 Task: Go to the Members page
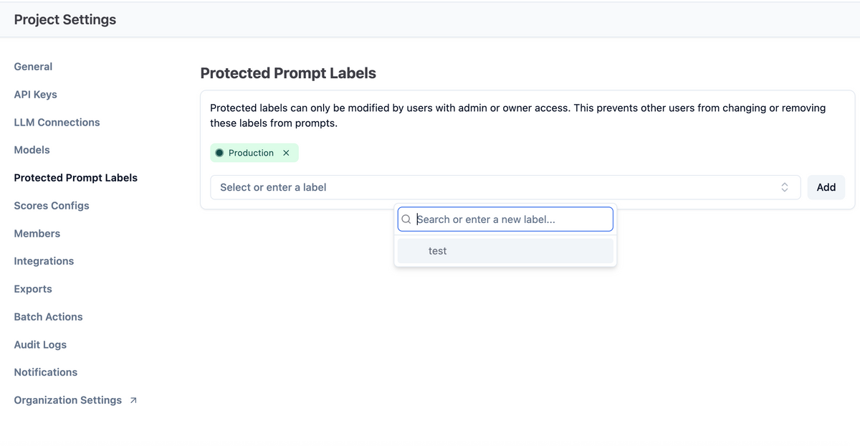pyautogui.click(x=37, y=234)
